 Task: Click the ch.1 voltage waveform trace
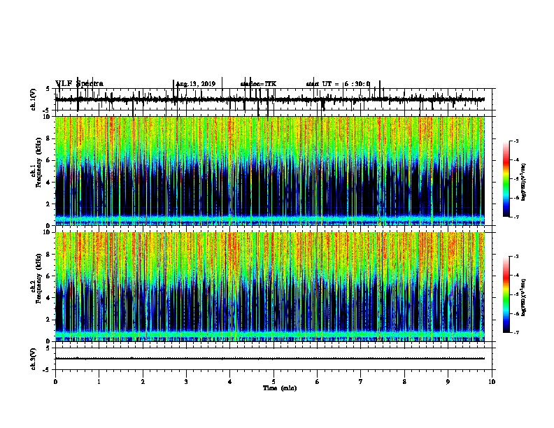point(270,99)
